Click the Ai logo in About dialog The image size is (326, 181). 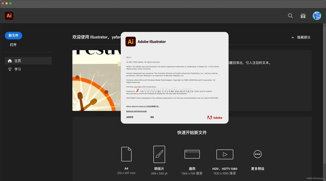point(131,42)
